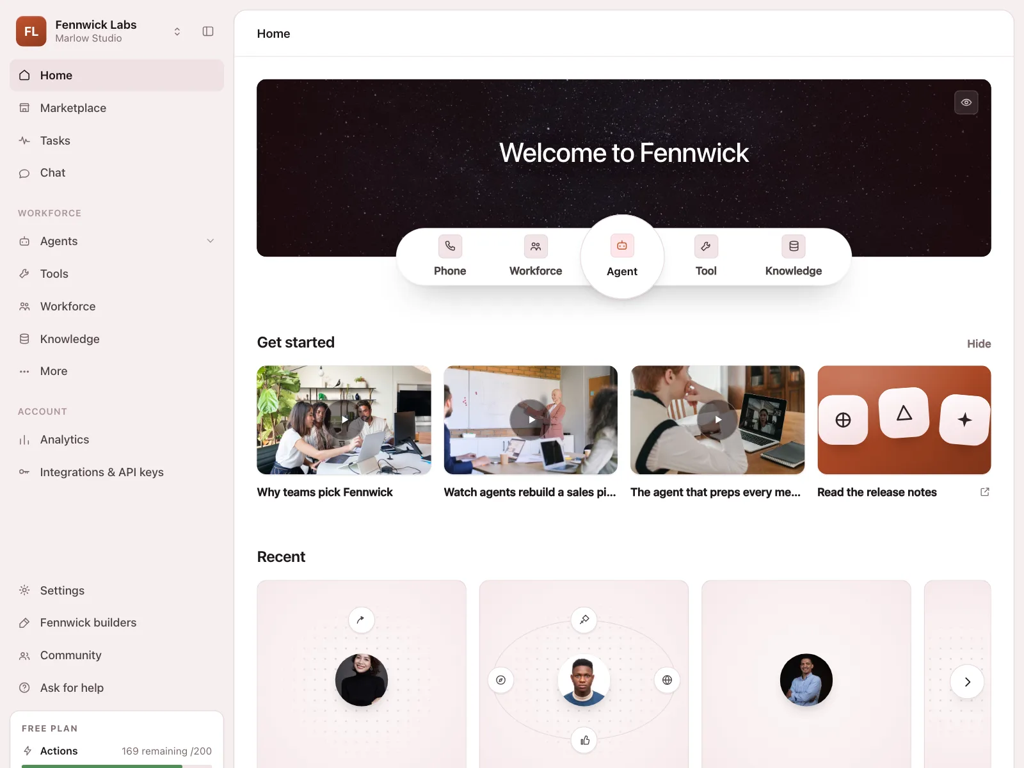Click the Settings gear icon

tap(24, 590)
